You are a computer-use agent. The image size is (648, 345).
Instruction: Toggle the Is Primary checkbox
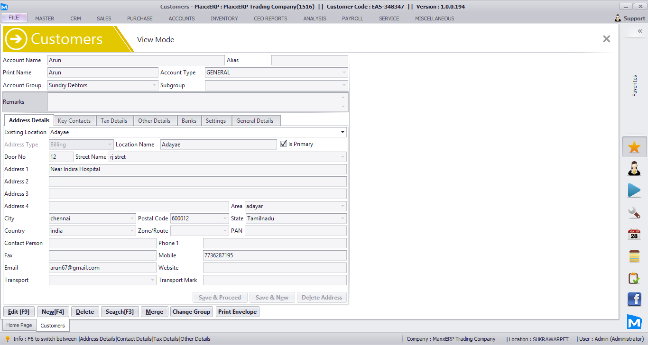point(284,144)
